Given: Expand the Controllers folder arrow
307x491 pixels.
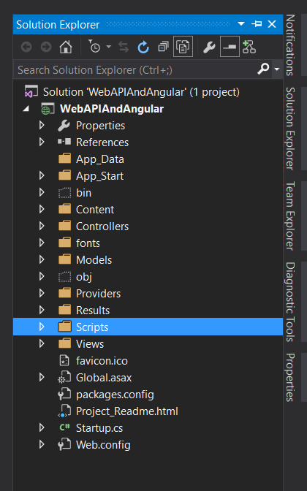Looking at the screenshot, I should tap(42, 226).
